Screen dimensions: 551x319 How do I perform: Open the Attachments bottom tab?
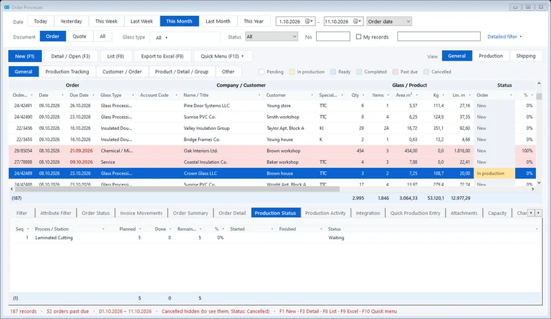pyautogui.click(x=464, y=213)
